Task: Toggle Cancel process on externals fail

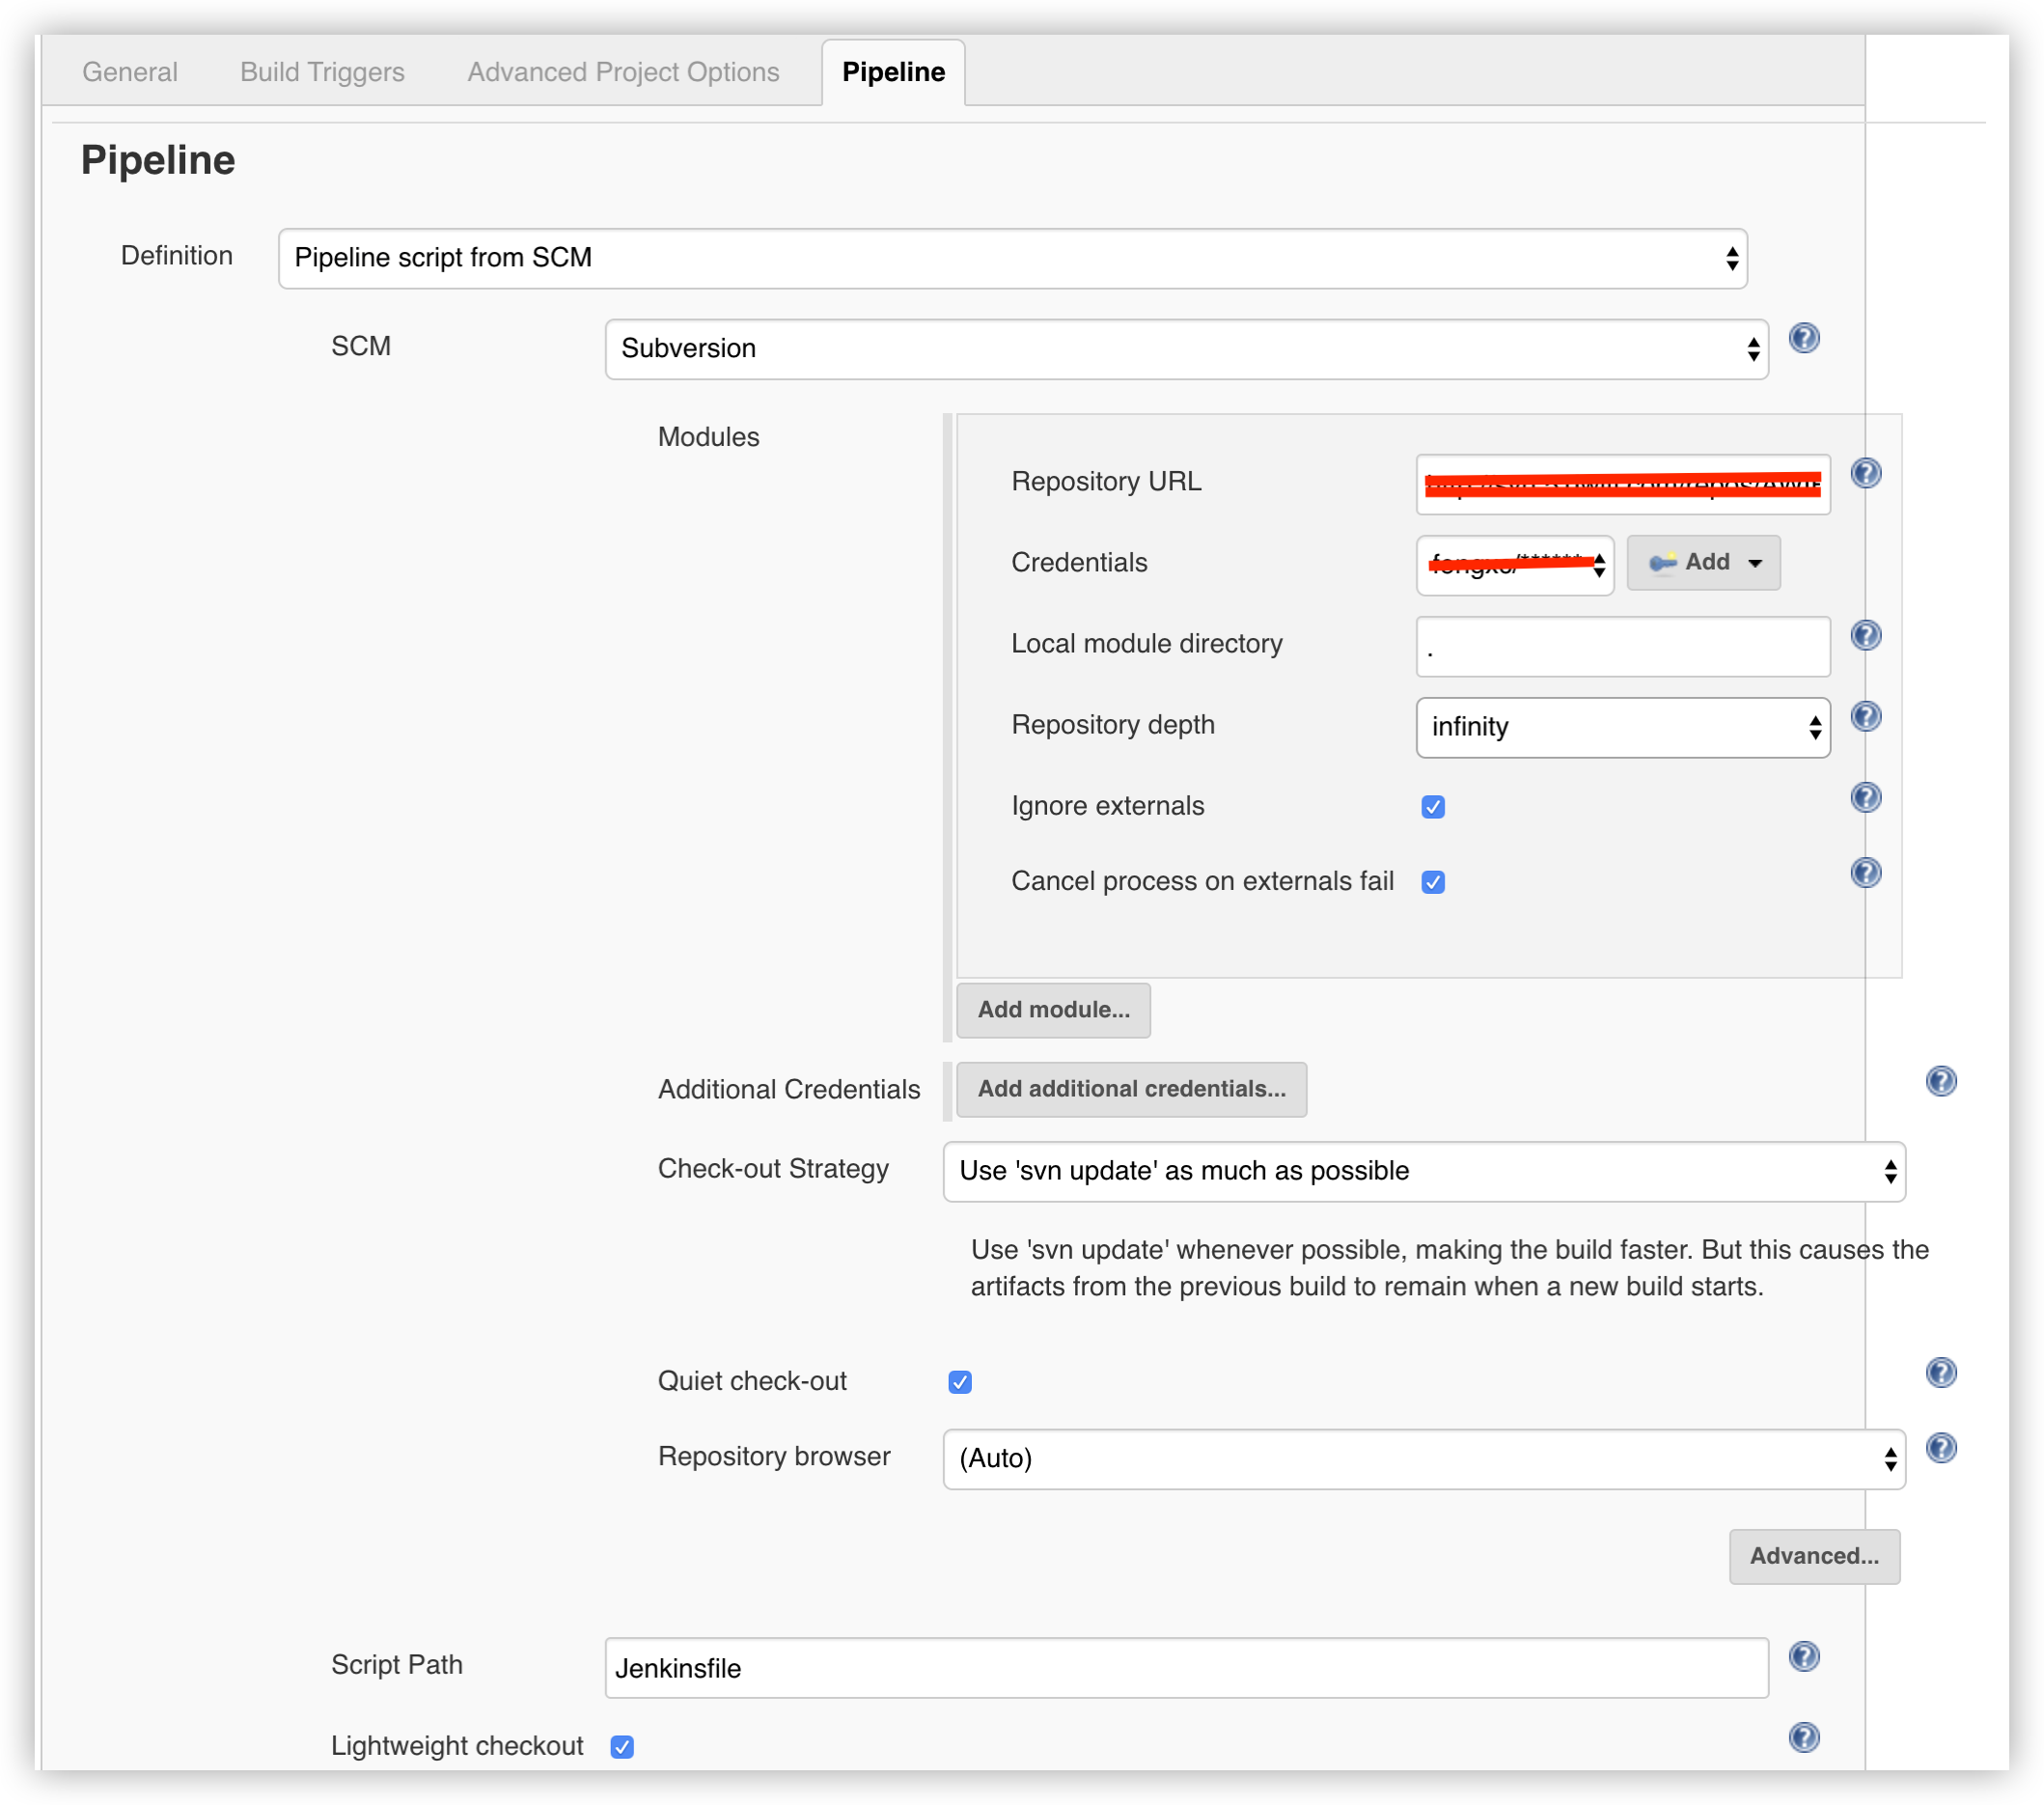Action: 1432,882
